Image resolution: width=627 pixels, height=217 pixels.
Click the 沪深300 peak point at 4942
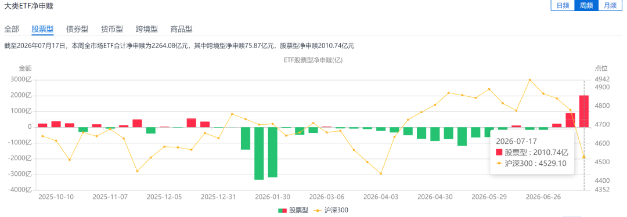[529, 80]
